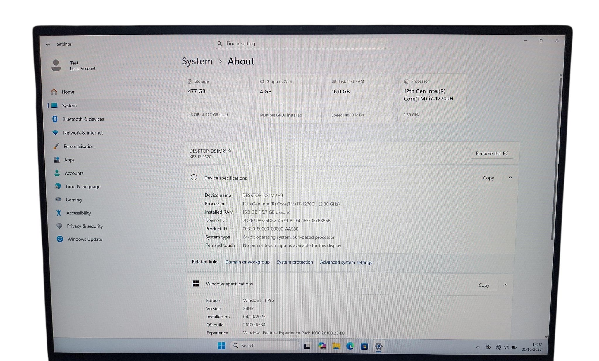Copy the Device specifications

pos(488,178)
